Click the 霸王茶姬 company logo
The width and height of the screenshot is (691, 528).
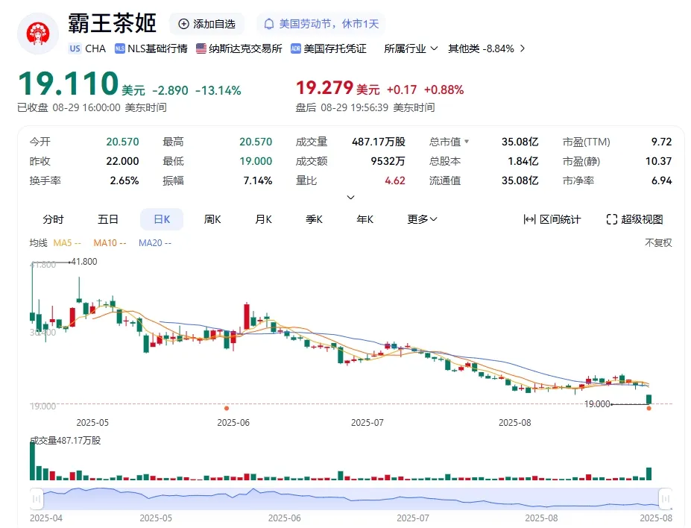click(38, 34)
